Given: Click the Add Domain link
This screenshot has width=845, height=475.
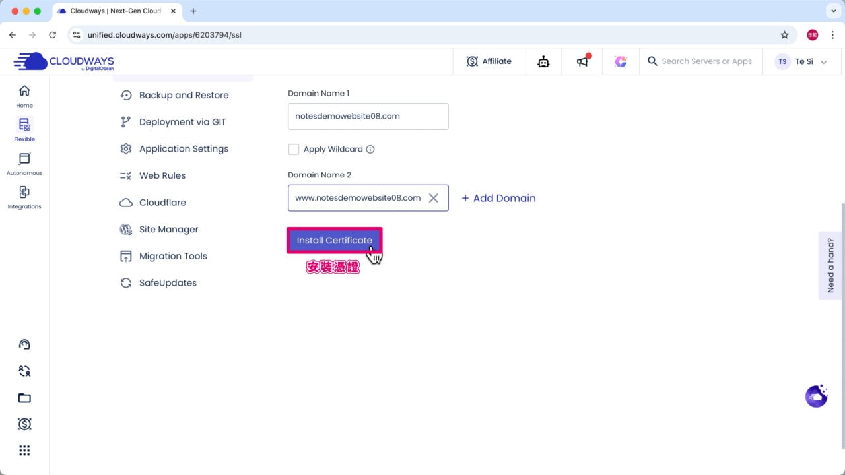Looking at the screenshot, I should pyautogui.click(x=498, y=198).
